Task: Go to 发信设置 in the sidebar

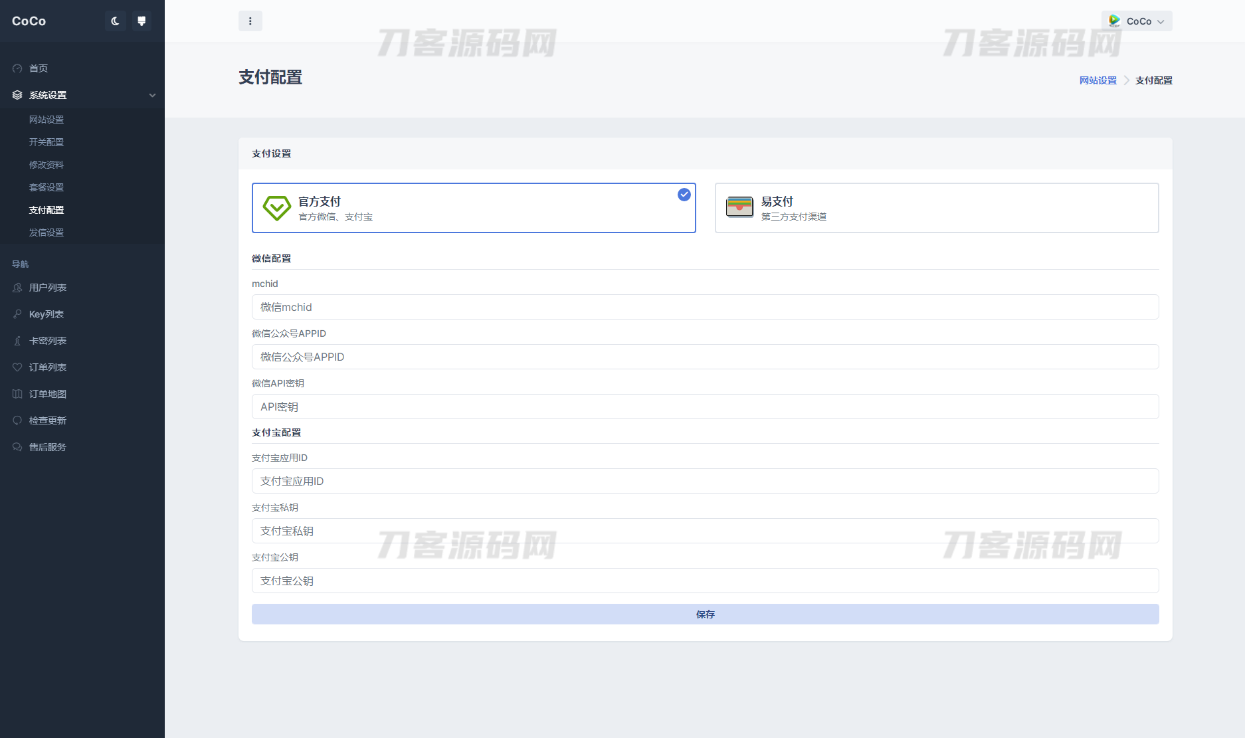Action: 47,232
